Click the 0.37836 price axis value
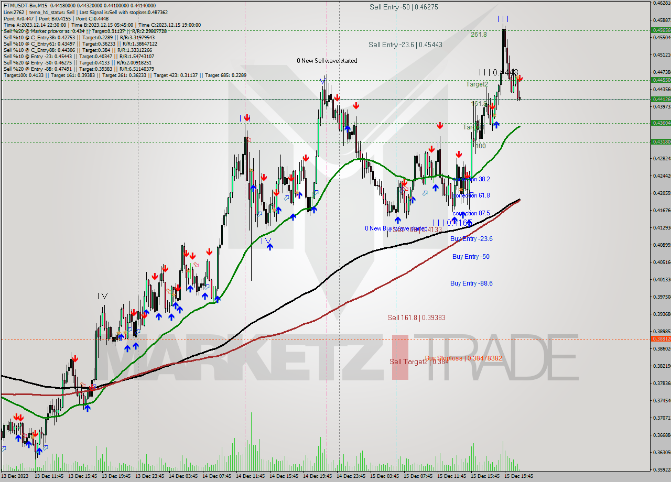This screenshot has width=671, height=482. click(x=662, y=383)
